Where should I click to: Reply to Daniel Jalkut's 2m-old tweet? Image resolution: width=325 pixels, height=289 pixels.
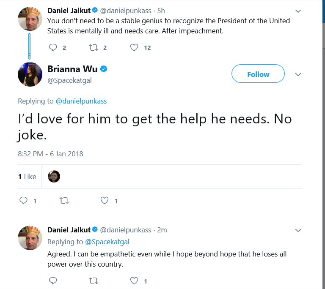click(x=53, y=281)
